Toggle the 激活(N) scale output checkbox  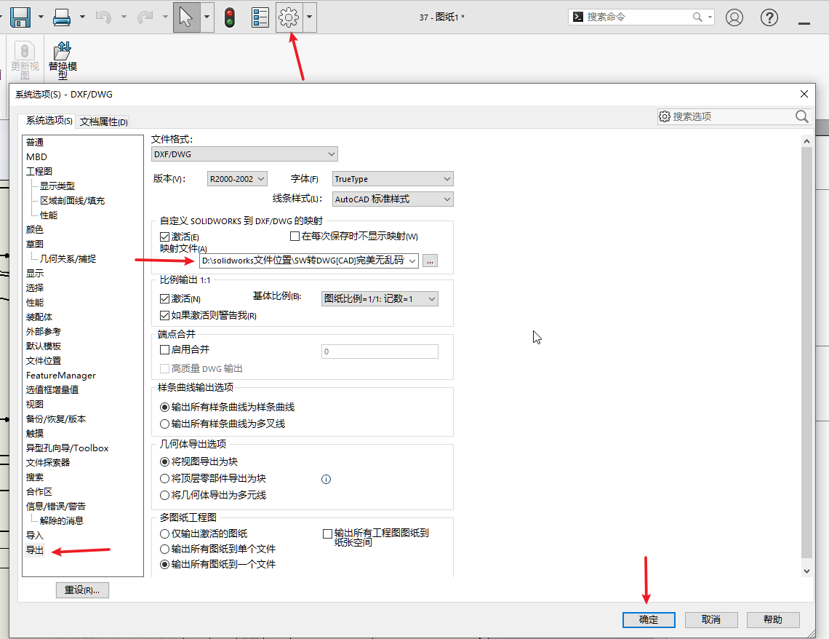[x=164, y=299]
